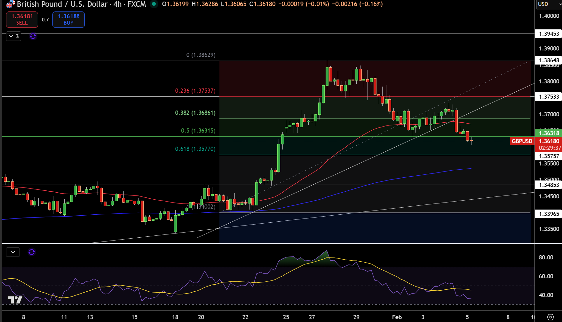Screen dimensions: 562x322
Task: Open the USD currency dropdown
Action: 549,4
